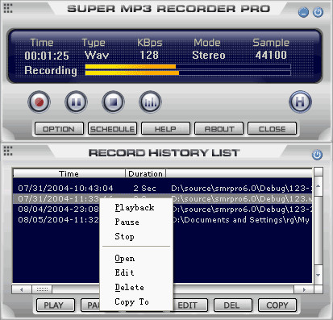Select the 07/31/2004-10:43:04 recording row
Viewport: 333px width, 320px height.
[x=163, y=189]
